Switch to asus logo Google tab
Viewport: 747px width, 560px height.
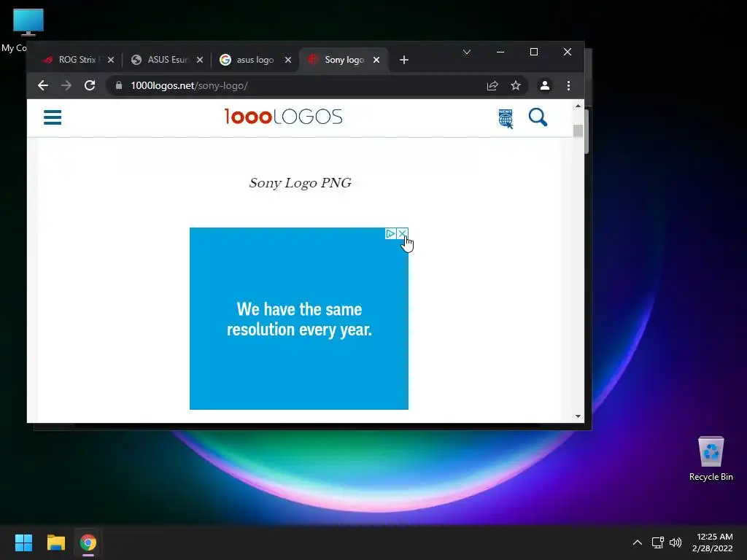(x=249, y=60)
